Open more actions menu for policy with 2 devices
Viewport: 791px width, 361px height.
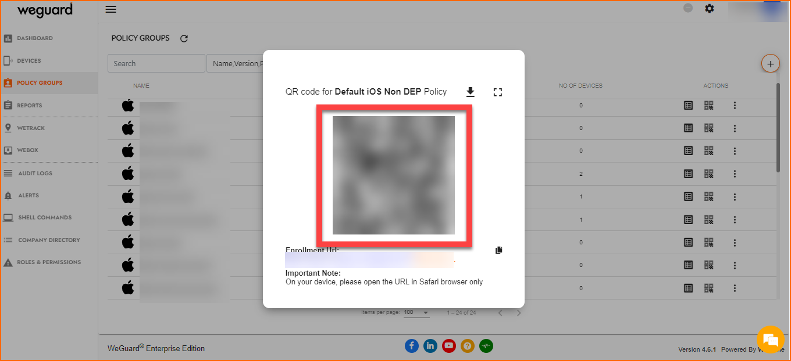735,174
